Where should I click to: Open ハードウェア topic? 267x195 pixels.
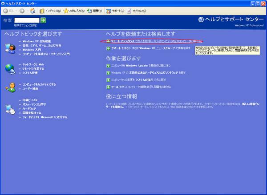click(x=29, y=109)
